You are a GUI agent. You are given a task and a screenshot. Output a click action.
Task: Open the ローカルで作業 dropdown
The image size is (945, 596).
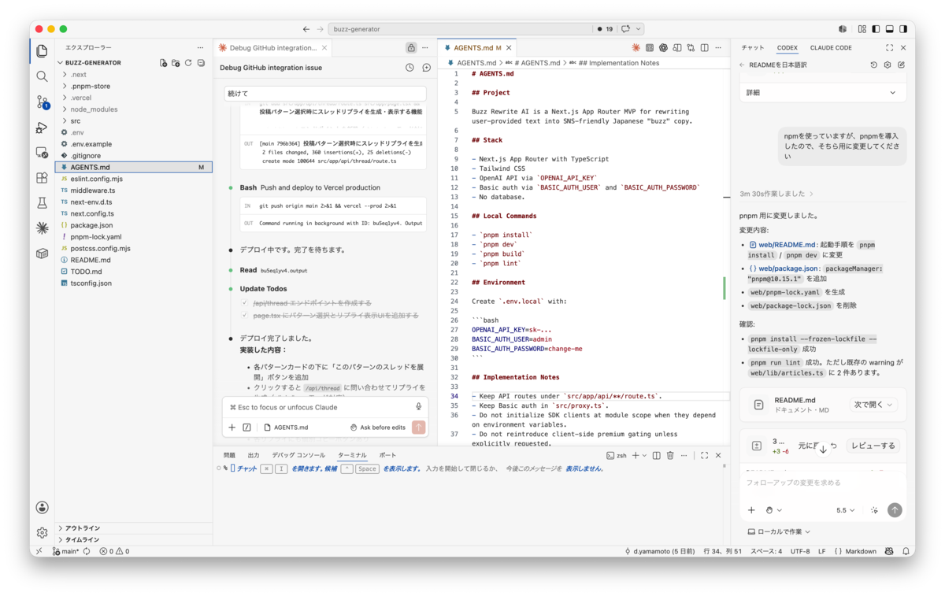click(x=779, y=531)
